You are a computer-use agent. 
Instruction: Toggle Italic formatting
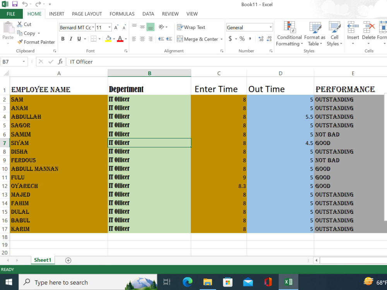[71, 39]
